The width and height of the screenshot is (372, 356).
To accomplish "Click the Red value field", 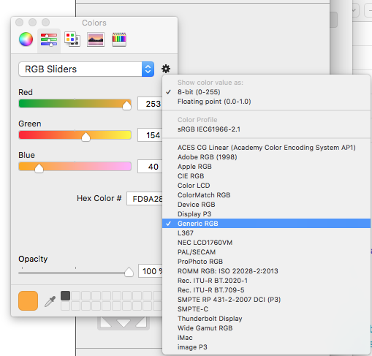I will tap(150, 104).
